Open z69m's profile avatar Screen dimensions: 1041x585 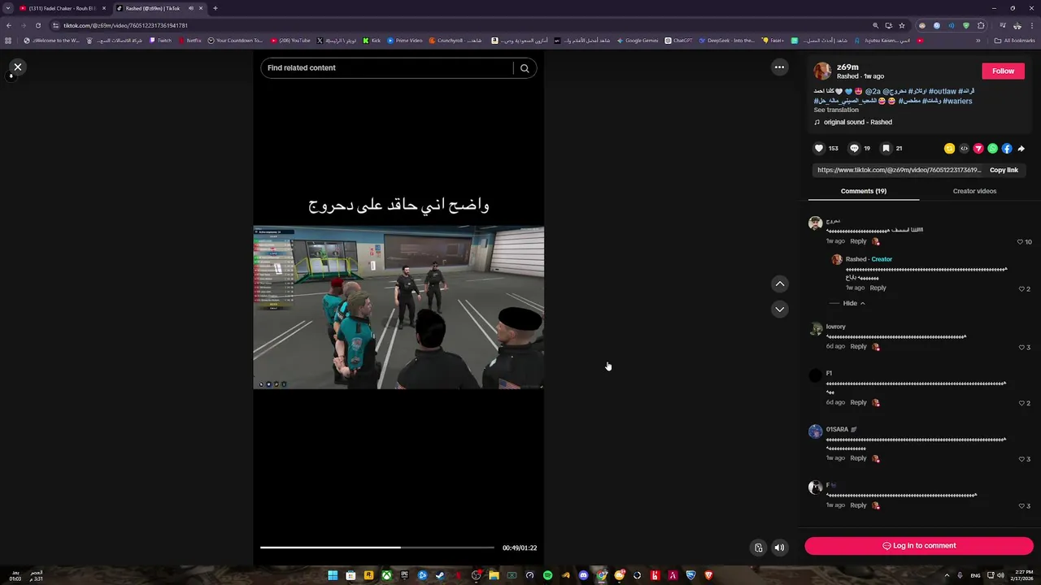pos(822,71)
